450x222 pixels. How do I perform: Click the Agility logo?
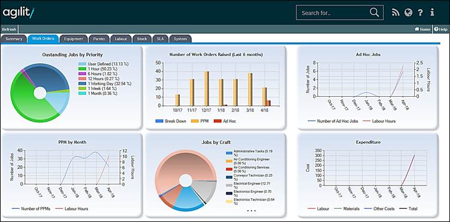tap(19, 13)
